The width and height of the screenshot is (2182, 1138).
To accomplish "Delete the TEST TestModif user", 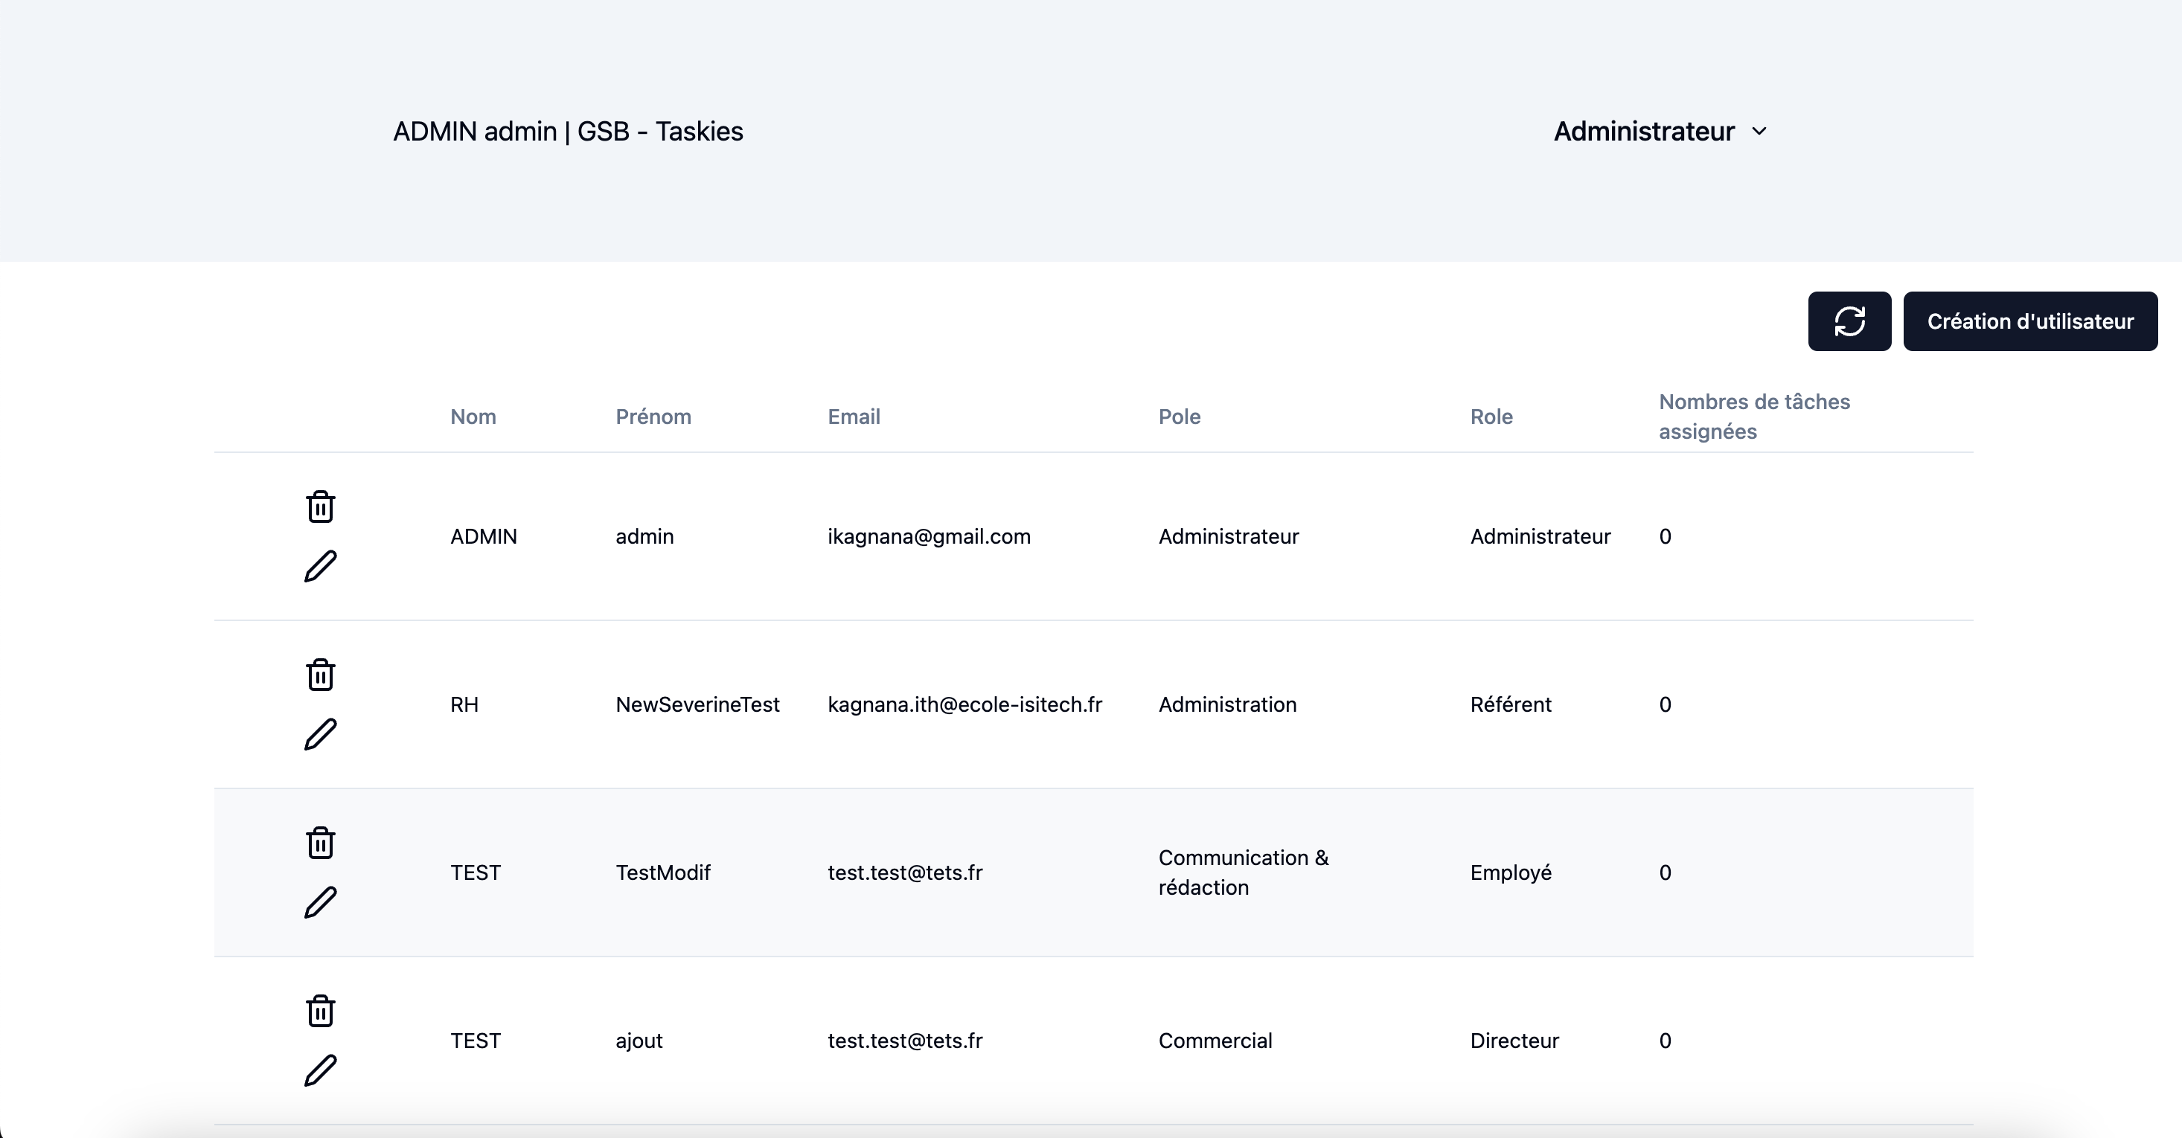I will pos(320,842).
